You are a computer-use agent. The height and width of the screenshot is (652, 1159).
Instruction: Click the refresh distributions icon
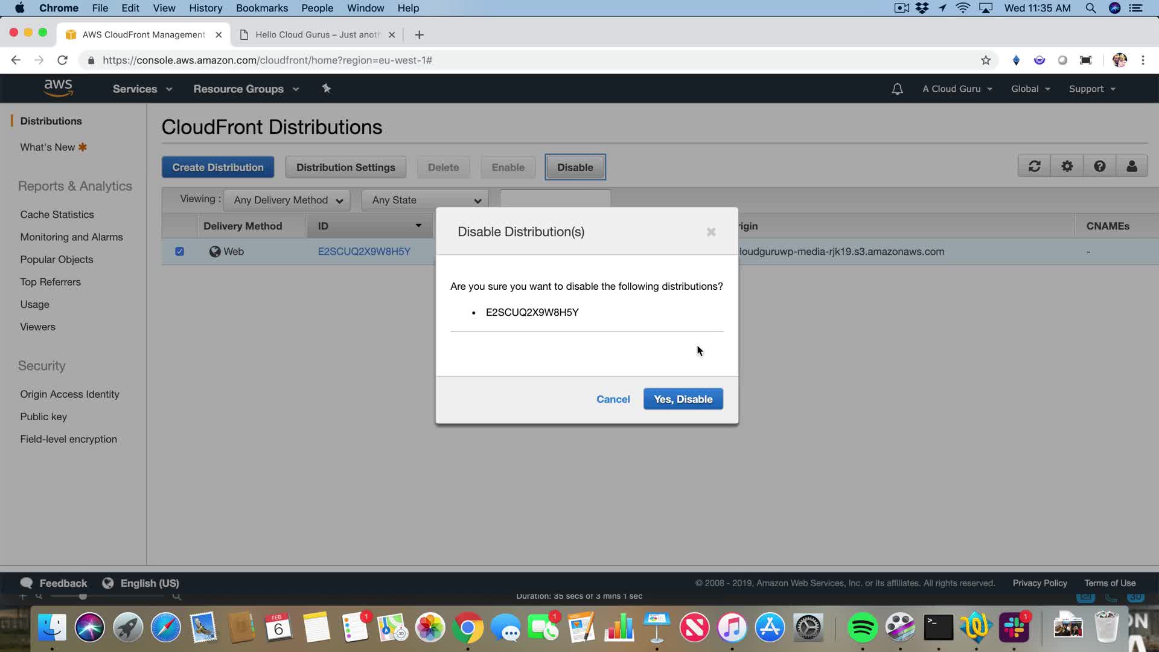point(1034,166)
